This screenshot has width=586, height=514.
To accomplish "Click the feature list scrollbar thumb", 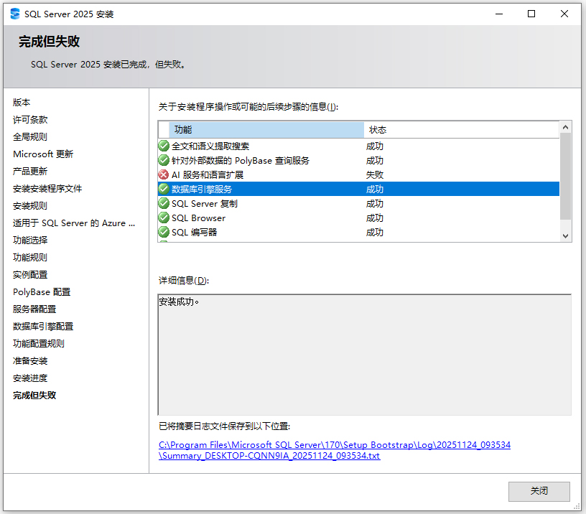I will coord(565,177).
